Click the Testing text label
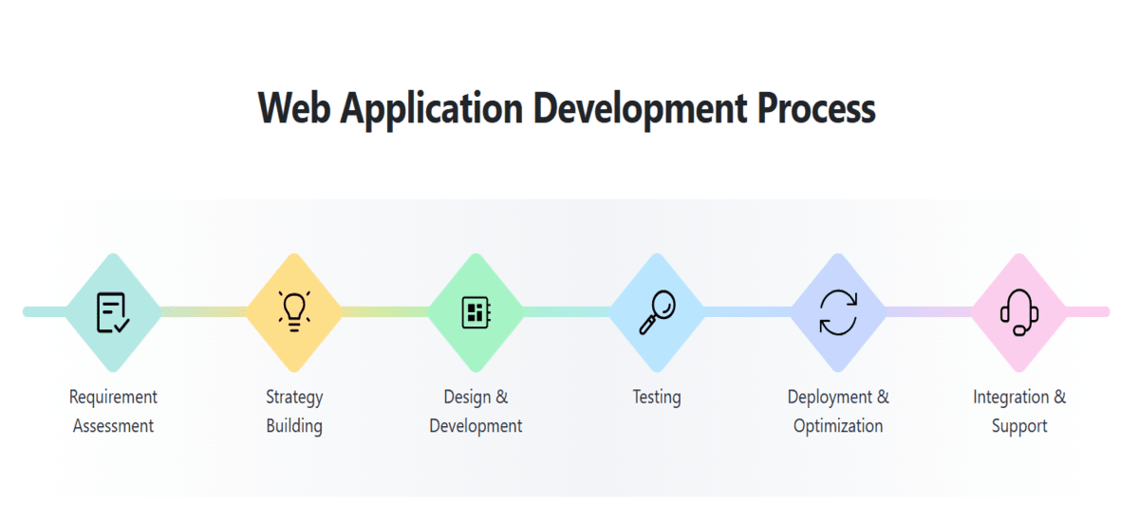 tap(657, 397)
